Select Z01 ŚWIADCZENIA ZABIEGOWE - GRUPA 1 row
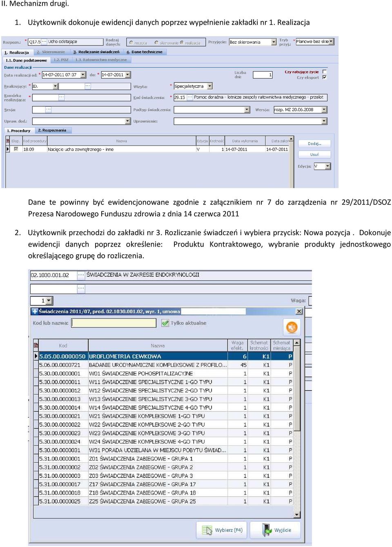The width and height of the screenshot is (392, 547). (163, 459)
